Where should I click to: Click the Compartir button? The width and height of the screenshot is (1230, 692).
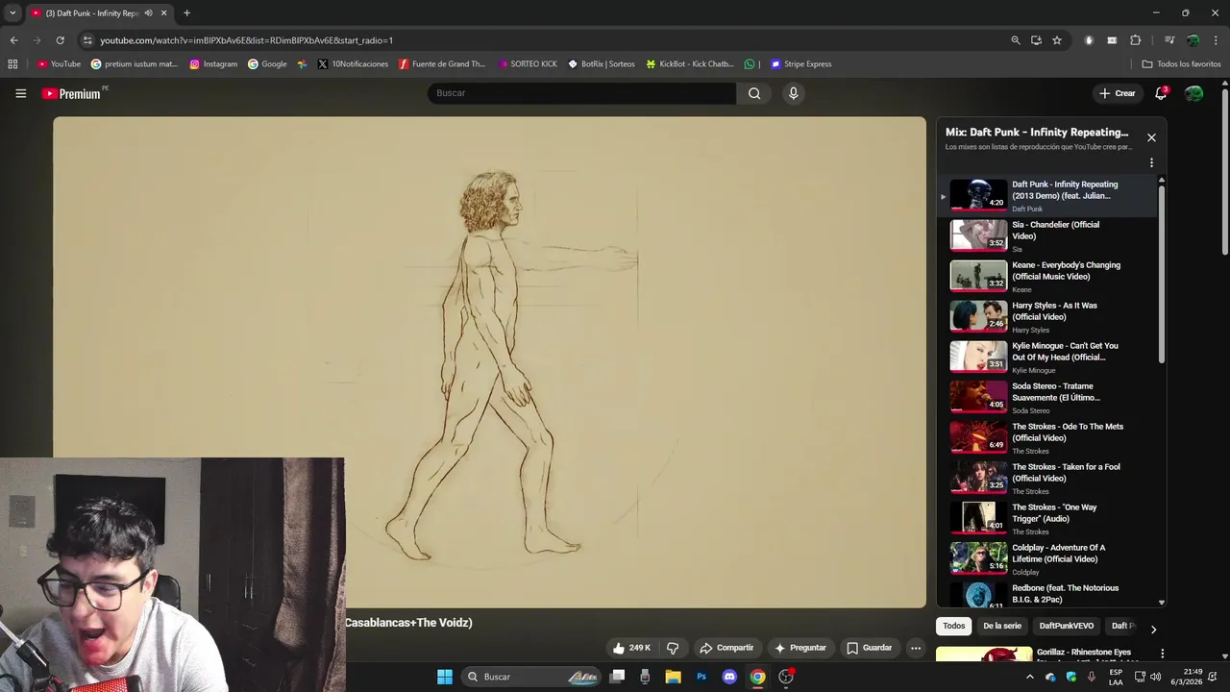coord(726,648)
